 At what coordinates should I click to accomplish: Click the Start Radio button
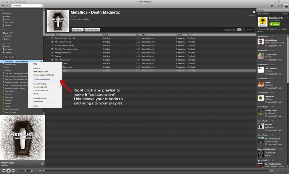tap(92, 30)
